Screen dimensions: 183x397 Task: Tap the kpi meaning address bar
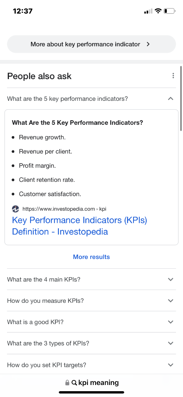click(91, 383)
